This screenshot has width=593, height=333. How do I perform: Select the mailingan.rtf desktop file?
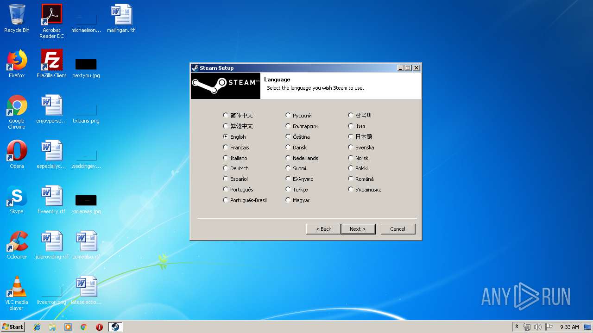121,19
